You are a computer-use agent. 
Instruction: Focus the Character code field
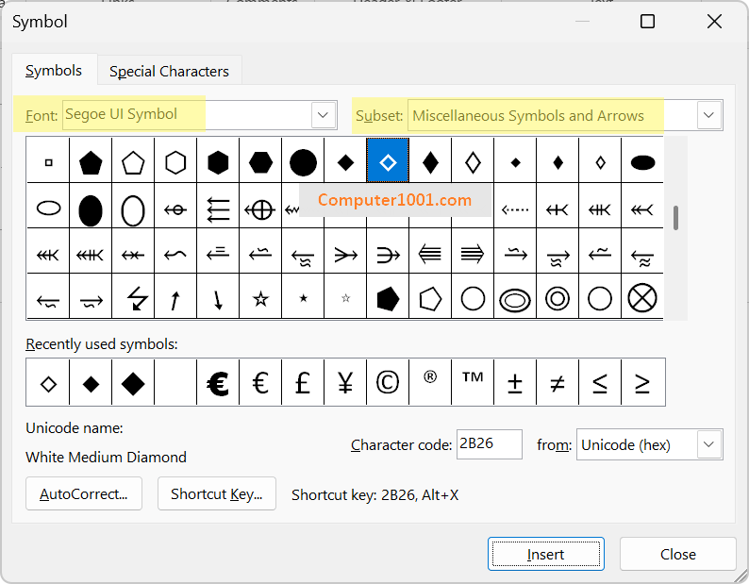(490, 444)
